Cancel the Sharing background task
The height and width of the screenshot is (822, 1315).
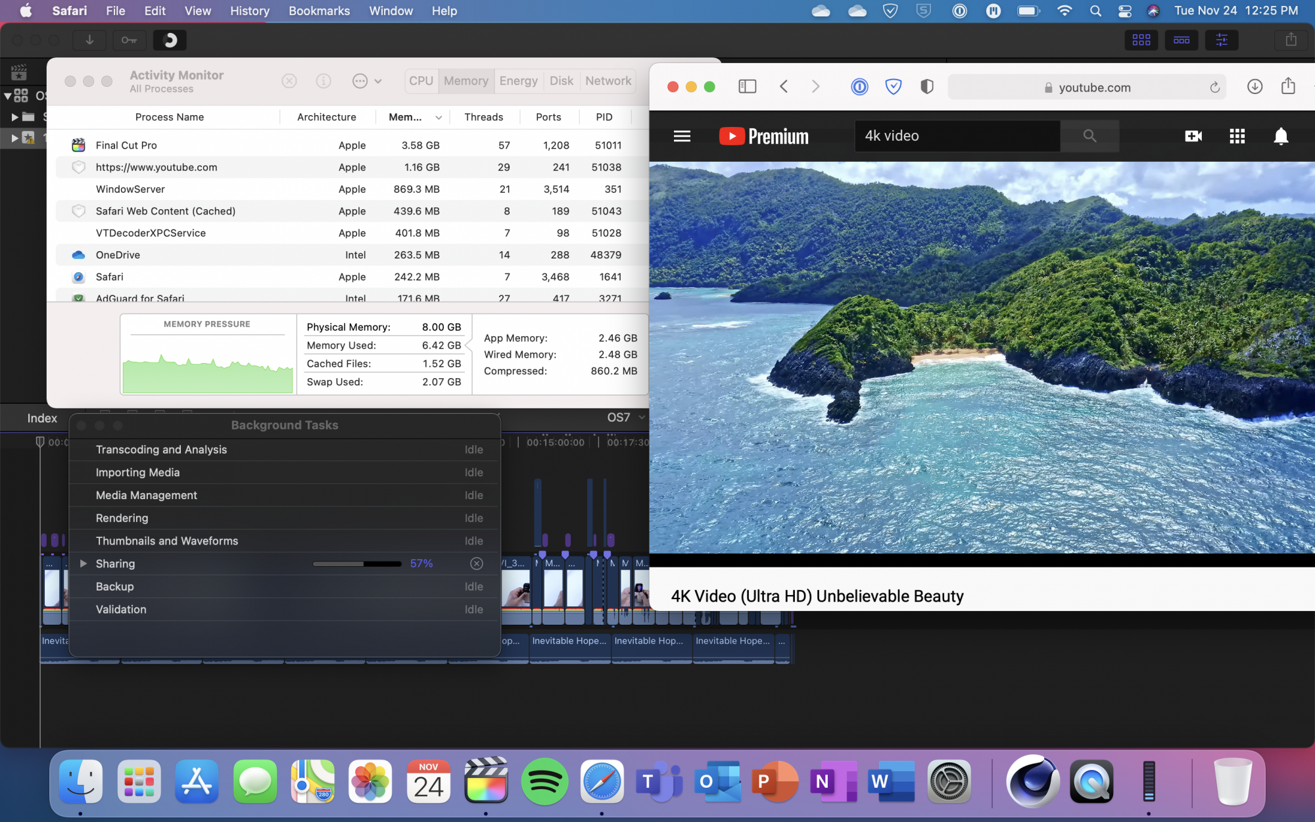[x=477, y=564]
